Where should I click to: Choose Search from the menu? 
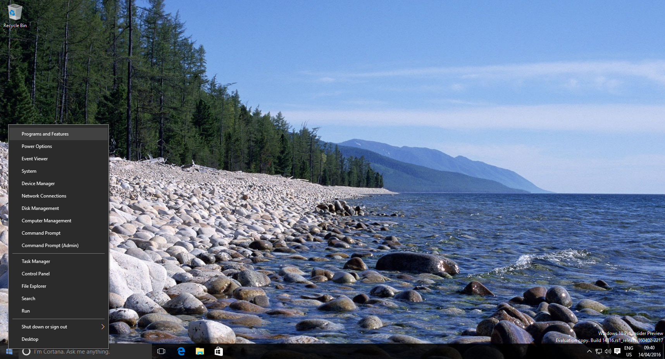(59, 299)
